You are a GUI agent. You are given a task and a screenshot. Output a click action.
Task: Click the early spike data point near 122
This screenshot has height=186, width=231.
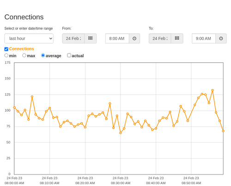32,96
